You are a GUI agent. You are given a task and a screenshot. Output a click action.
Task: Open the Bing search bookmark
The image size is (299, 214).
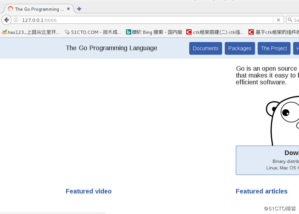154,32
